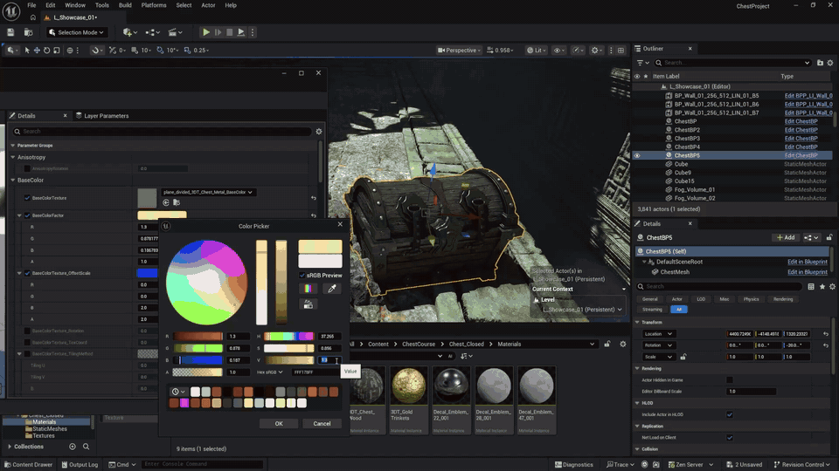Add a collection plus icon
The image size is (839, 471).
tap(73, 447)
